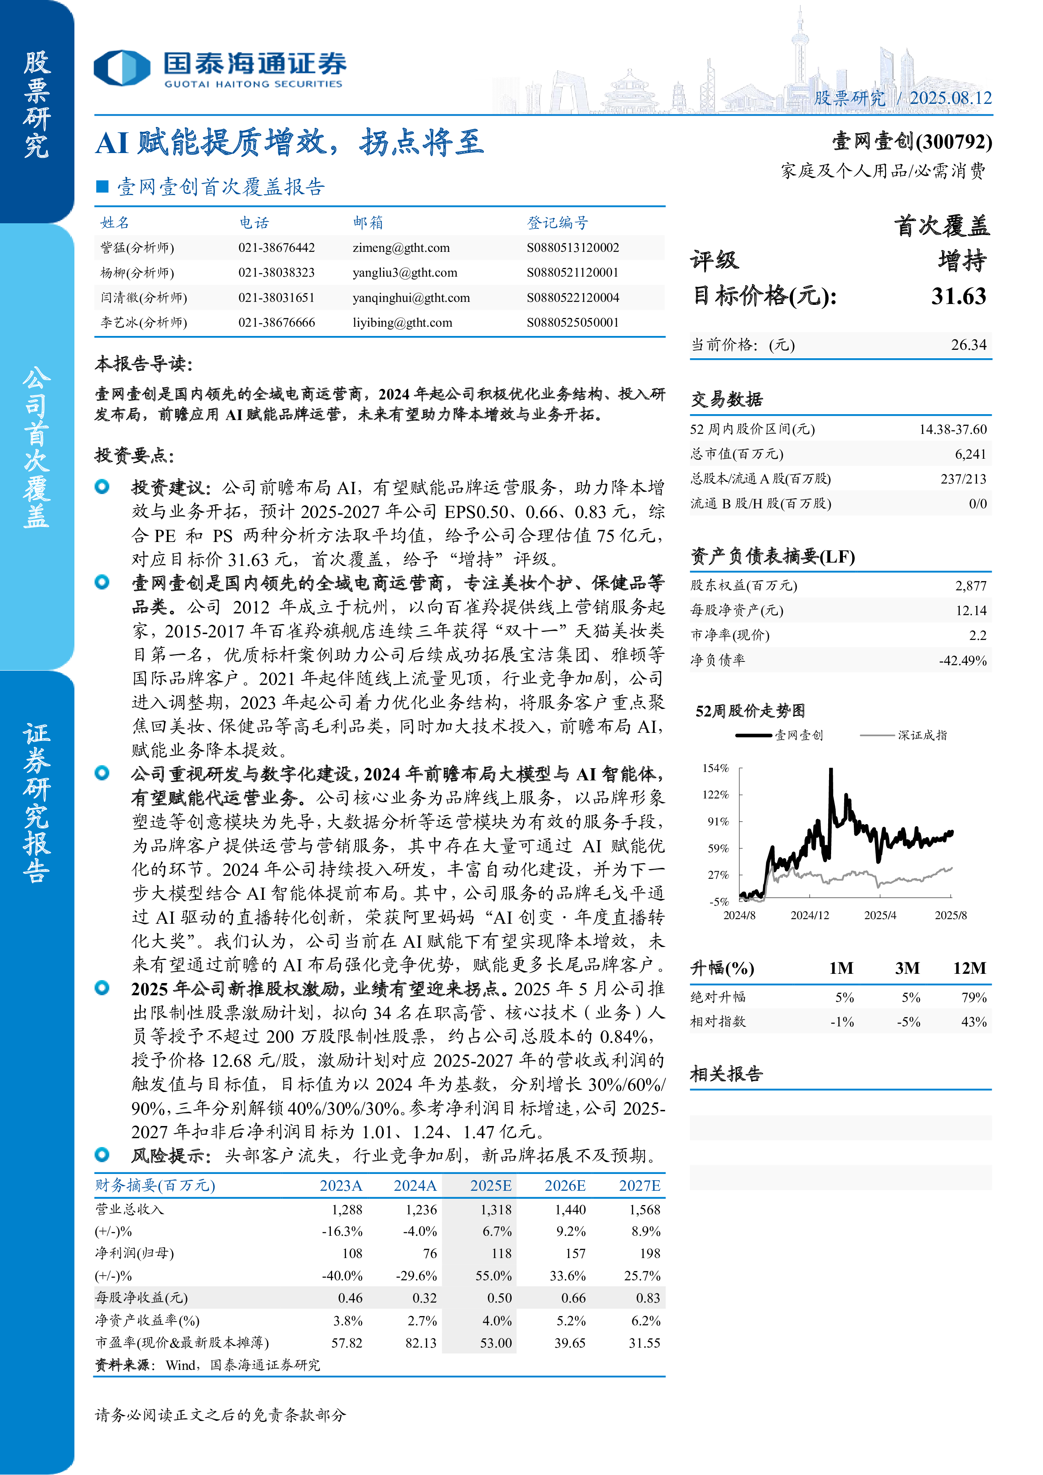The width and height of the screenshot is (1043, 1475).
Task: Click 2024A net profit value 76
Action: tap(430, 1253)
